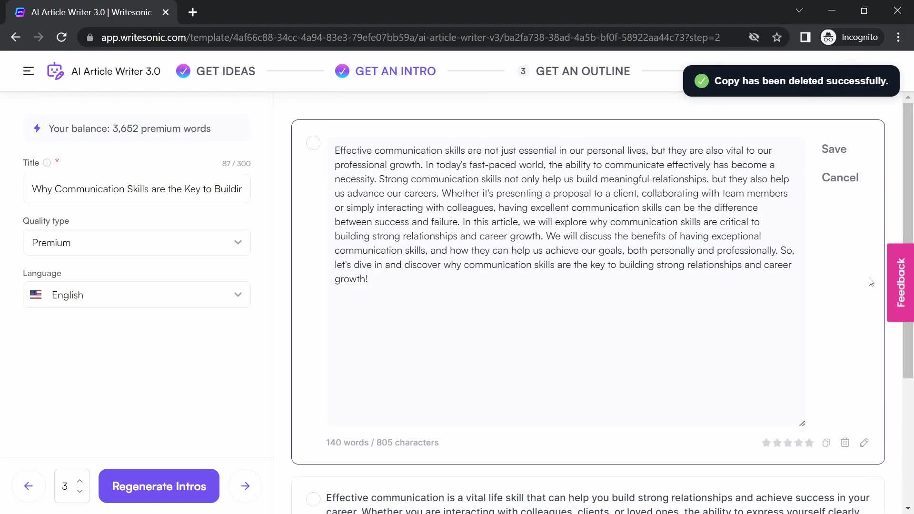Screen dimensions: 914x514
Task: Toggle the second intro card selector
Action: [313, 498]
